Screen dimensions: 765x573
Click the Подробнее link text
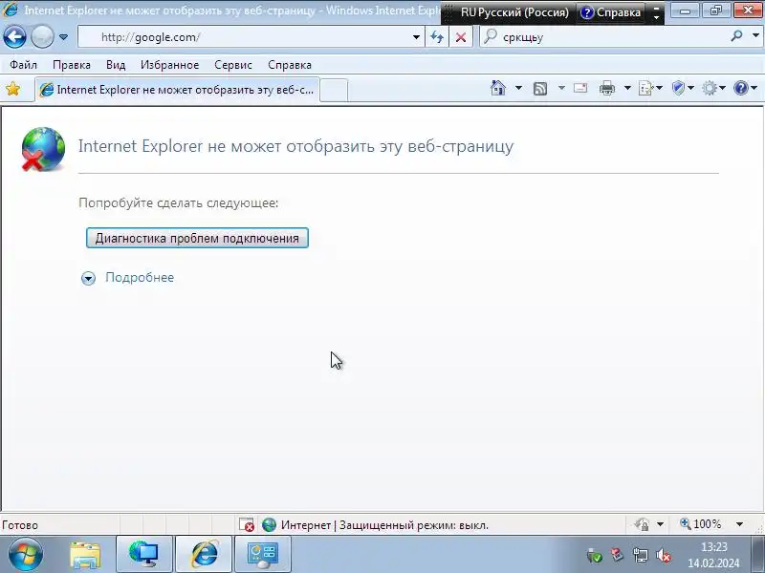[140, 277]
